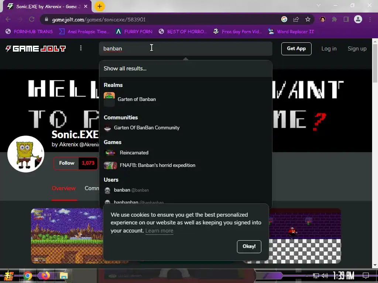
Task: Click the page vertical scrollbar thumb
Action: [375, 63]
